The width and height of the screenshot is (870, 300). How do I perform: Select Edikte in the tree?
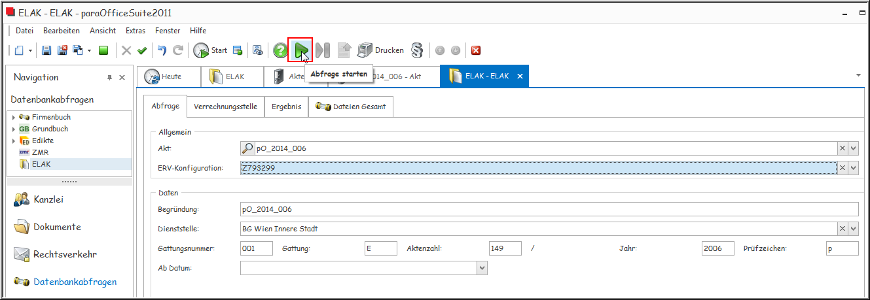[x=43, y=141]
